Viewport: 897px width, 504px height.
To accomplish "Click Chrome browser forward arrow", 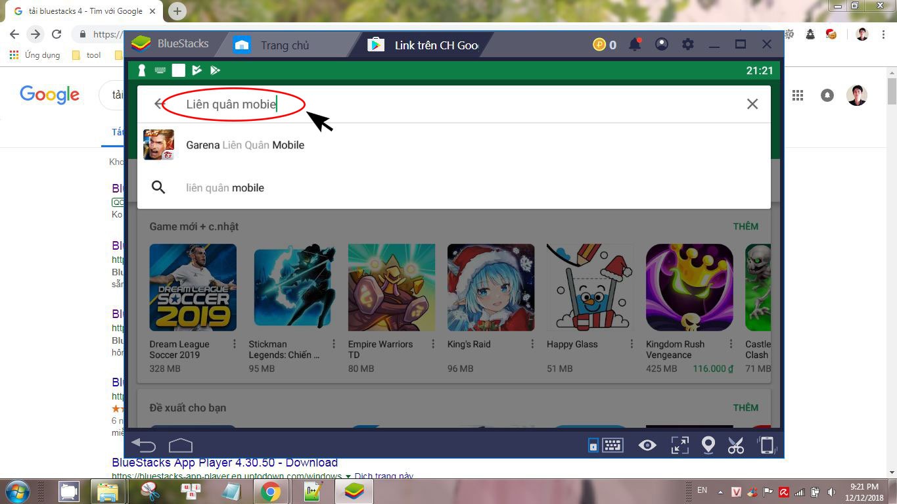I will point(35,34).
